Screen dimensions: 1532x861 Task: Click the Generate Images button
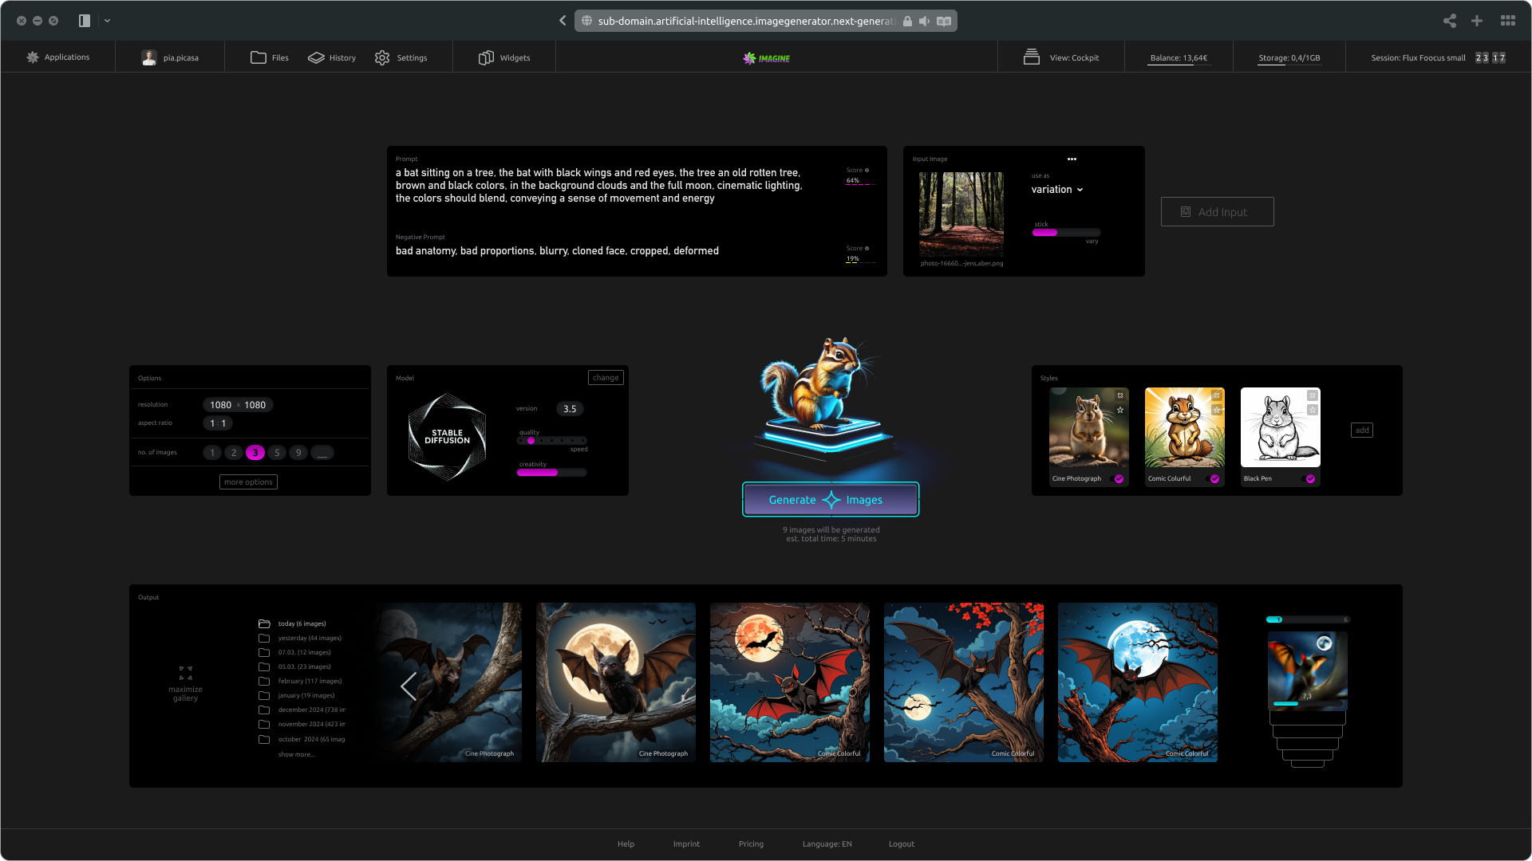[x=830, y=500]
